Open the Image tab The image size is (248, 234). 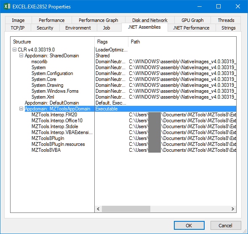tap(18, 20)
